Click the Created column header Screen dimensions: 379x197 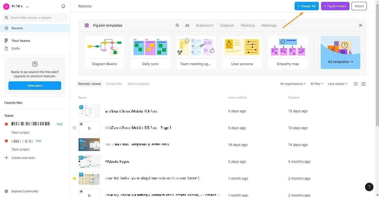(294, 97)
